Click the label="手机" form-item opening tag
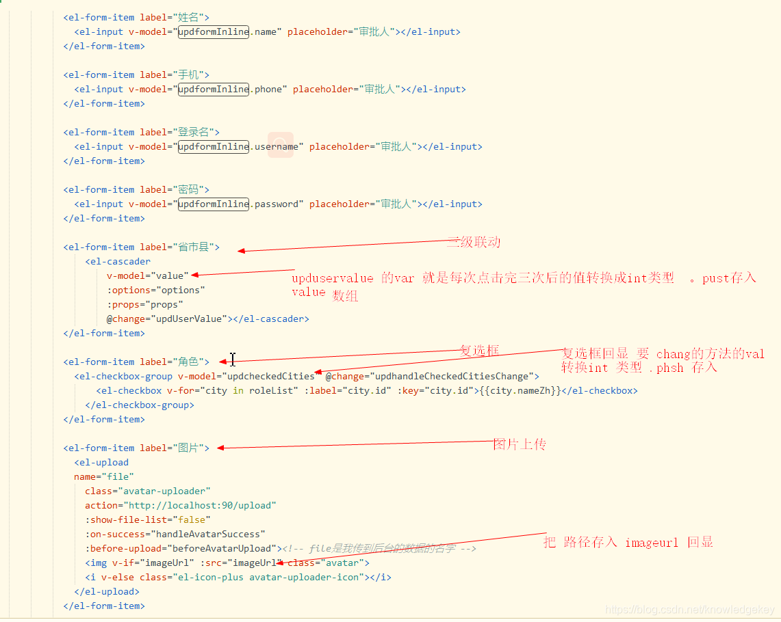781x622 pixels. pos(136,75)
